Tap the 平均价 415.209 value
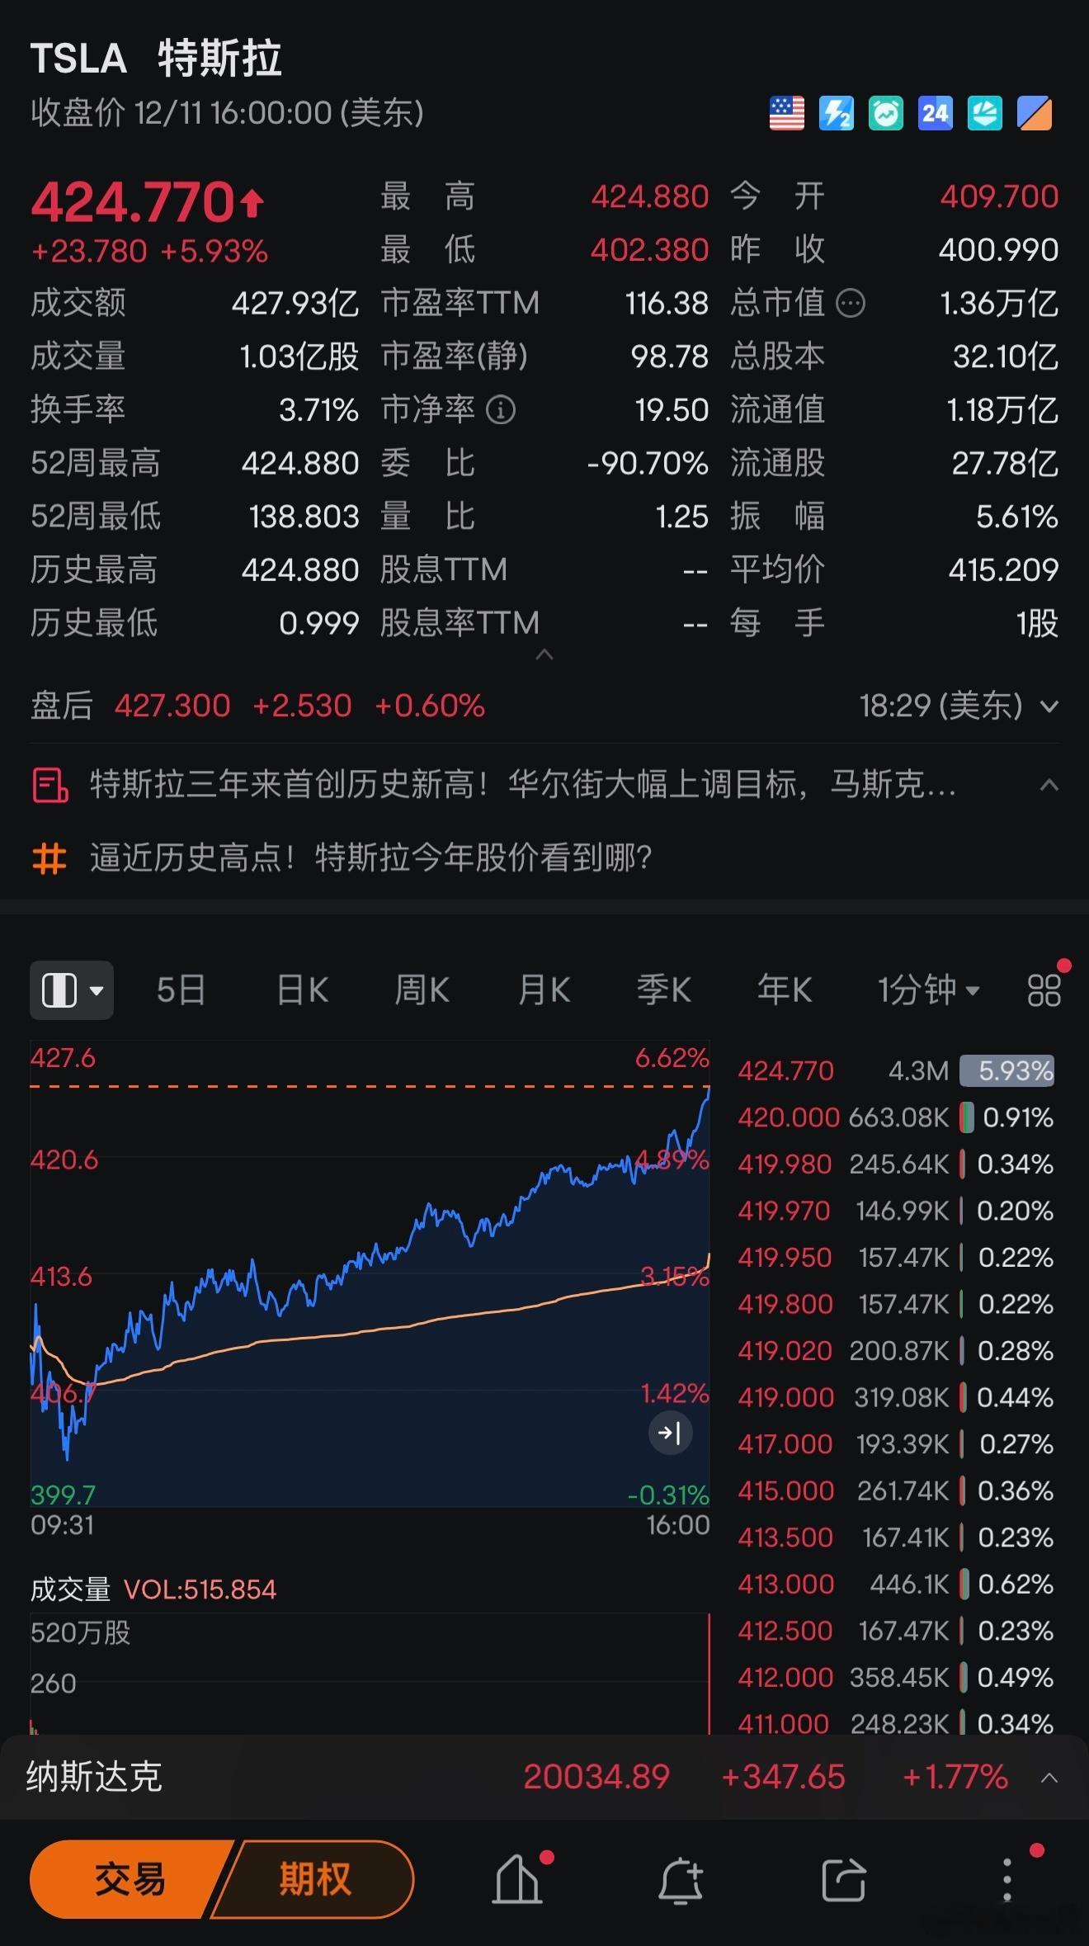 coord(1003,569)
